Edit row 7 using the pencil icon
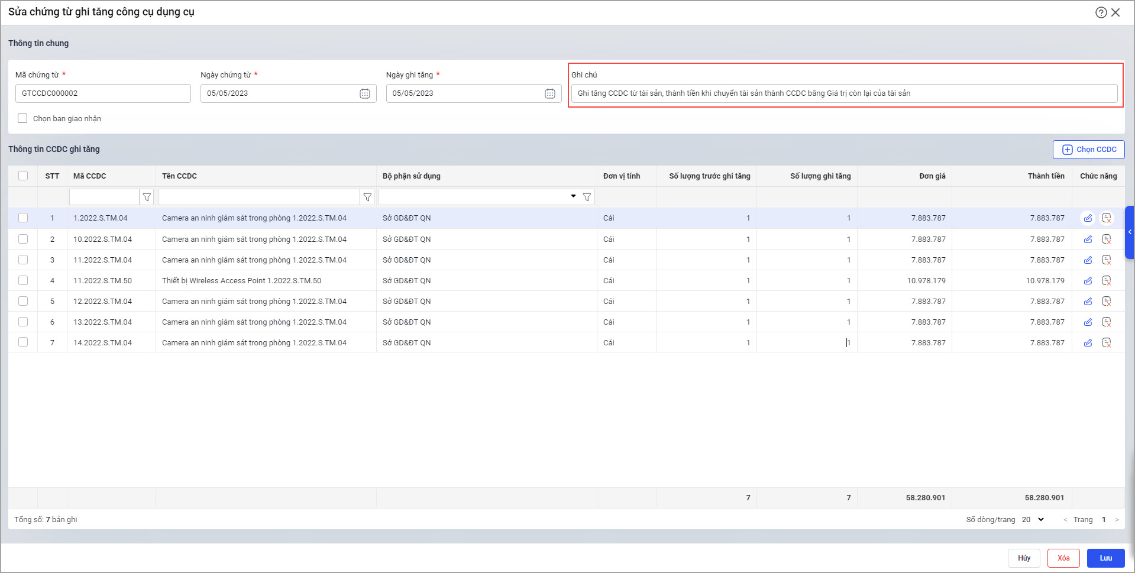Viewport: 1135px width, 573px height. click(1088, 343)
